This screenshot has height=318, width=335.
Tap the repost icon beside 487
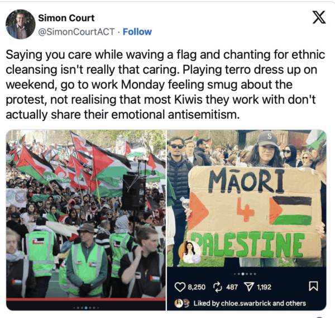coord(218,287)
